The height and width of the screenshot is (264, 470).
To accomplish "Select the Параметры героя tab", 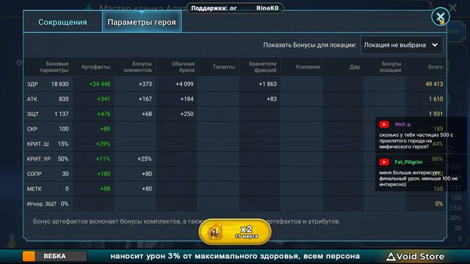I will click(142, 22).
